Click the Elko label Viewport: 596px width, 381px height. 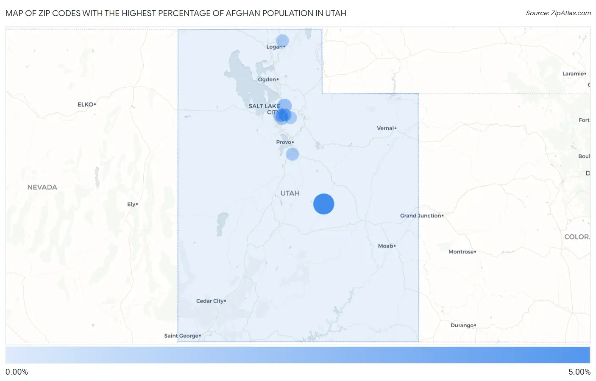pos(86,104)
